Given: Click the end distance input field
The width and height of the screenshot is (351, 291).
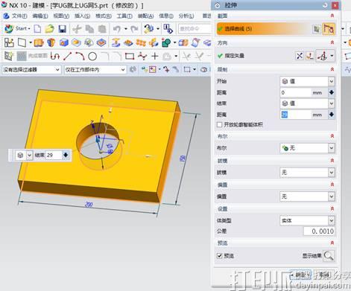Looking at the screenshot, I should [x=296, y=115].
